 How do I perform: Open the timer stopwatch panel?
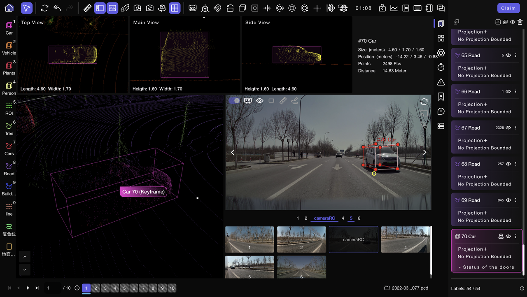[441, 67]
